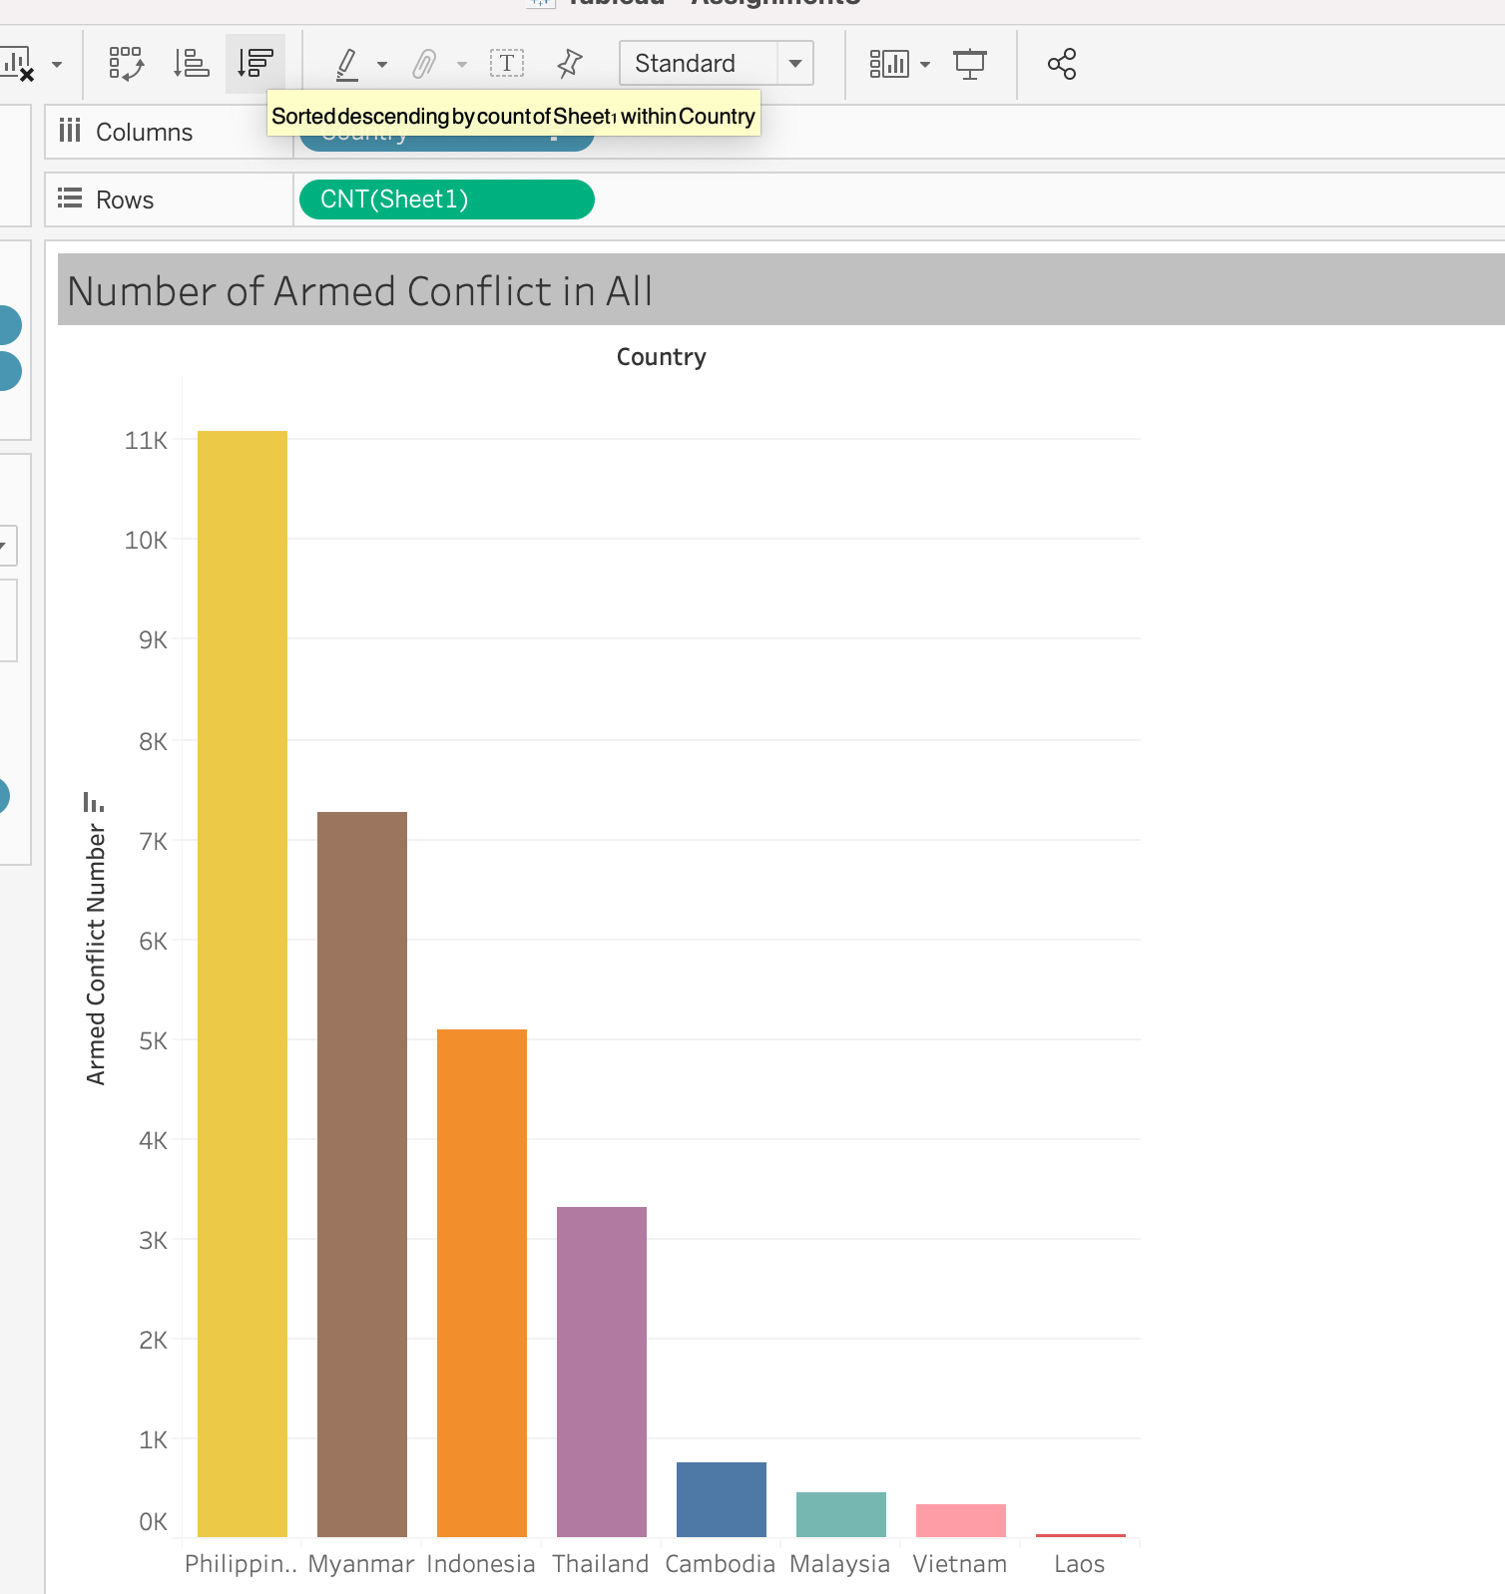Expand the Show/Hide Cards dropdown arrow
The image size is (1505, 1594).
tap(925, 65)
